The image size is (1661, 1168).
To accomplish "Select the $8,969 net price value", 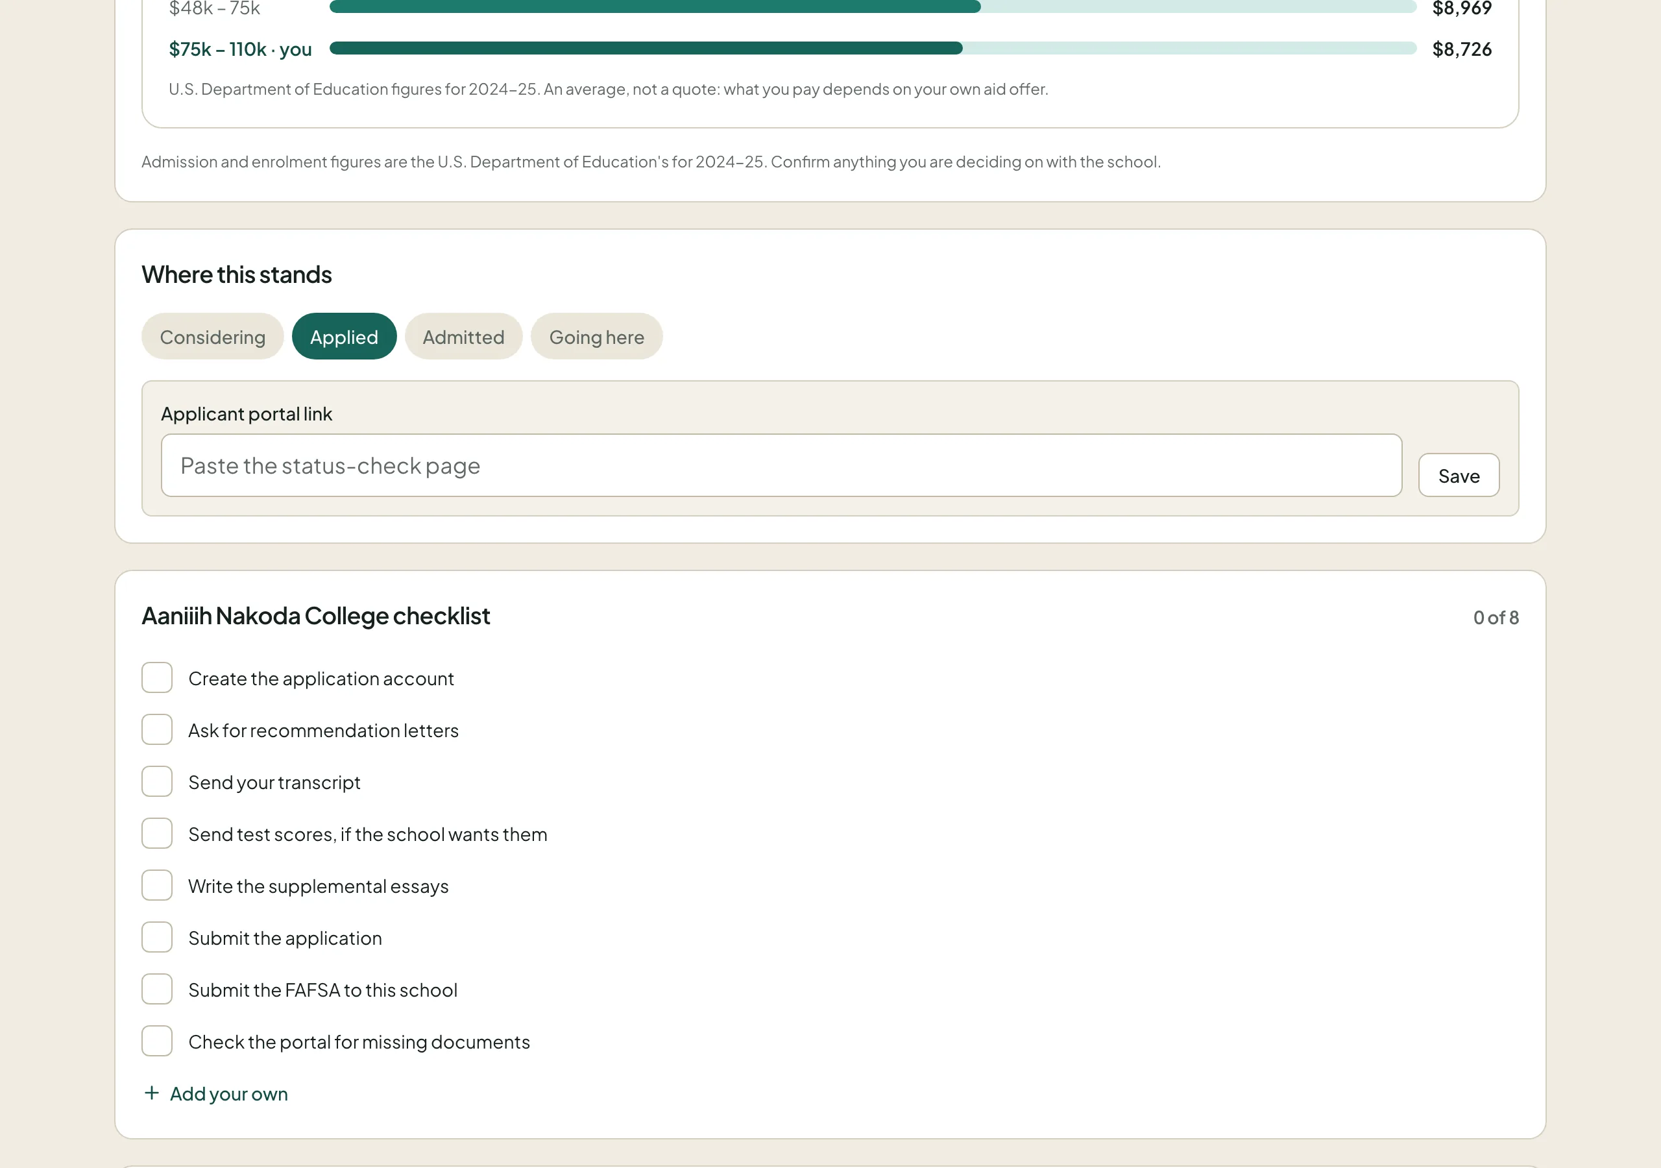I will 1462,8.
